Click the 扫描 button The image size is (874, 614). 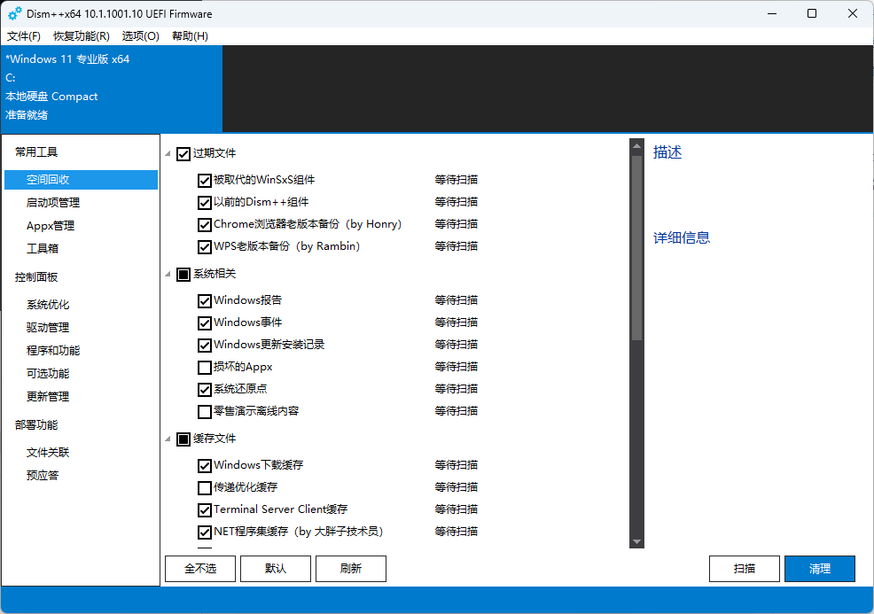pyautogui.click(x=745, y=569)
